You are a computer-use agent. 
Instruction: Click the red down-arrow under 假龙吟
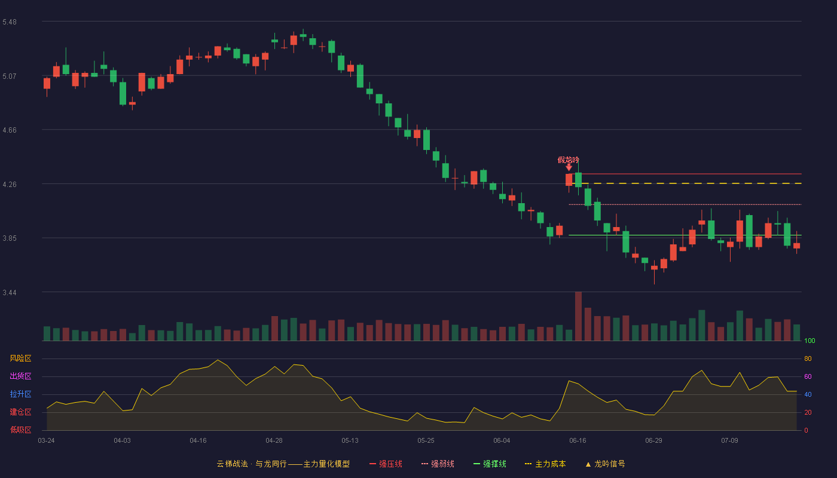tap(569, 168)
